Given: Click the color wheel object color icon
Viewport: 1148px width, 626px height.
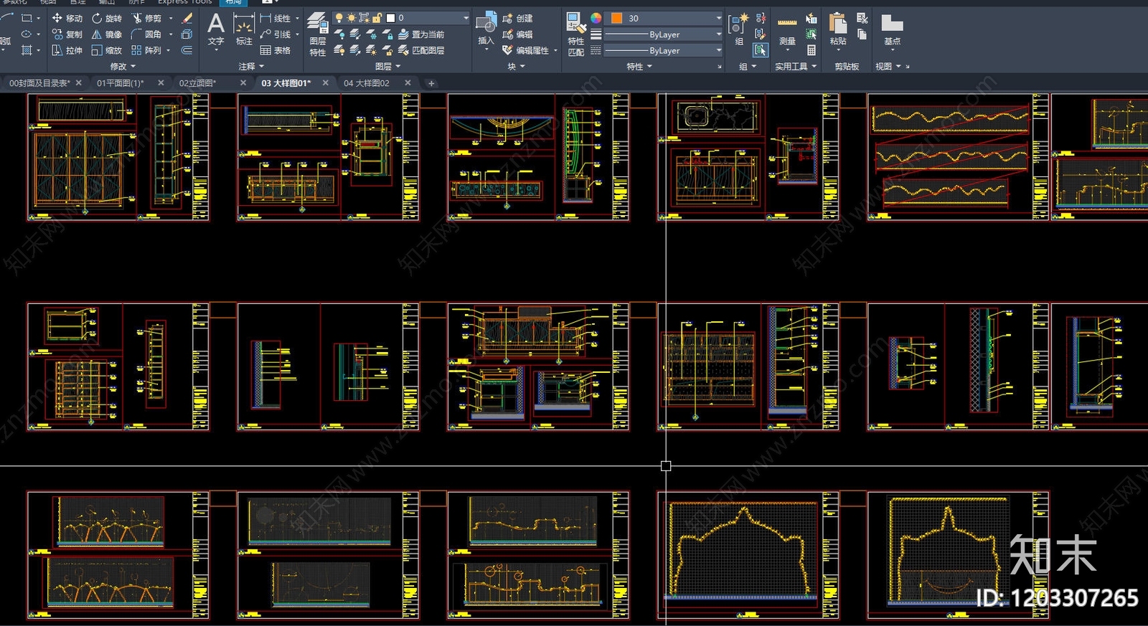Looking at the screenshot, I should [596, 18].
